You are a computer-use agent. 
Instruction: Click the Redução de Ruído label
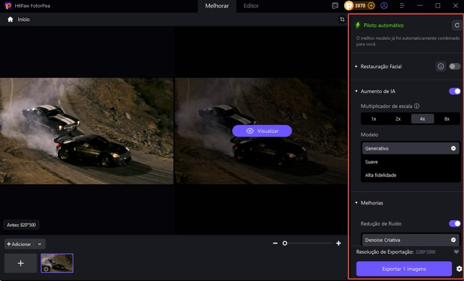(381, 224)
